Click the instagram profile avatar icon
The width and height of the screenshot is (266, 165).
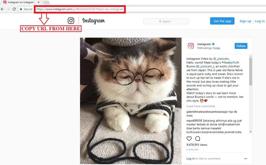pyautogui.click(x=191, y=46)
